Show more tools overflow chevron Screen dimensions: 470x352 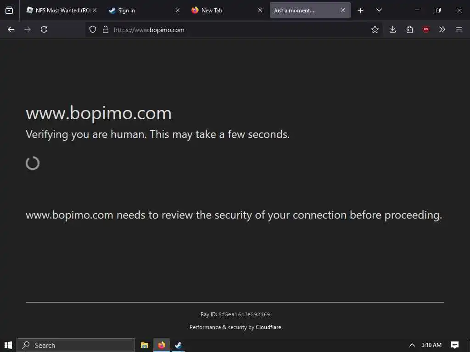[x=442, y=29]
